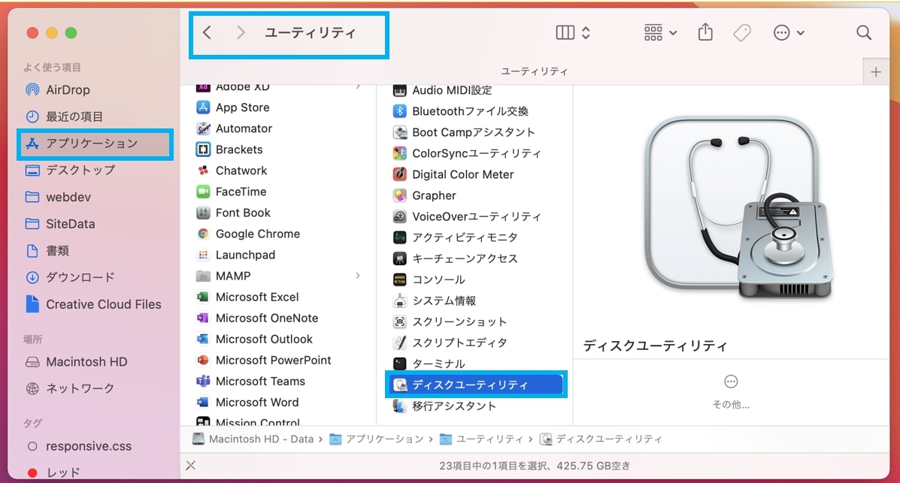Switch view mode using column view icon
Image resolution: width=900 pixels, height=483 pixels.
coord(573,33)
